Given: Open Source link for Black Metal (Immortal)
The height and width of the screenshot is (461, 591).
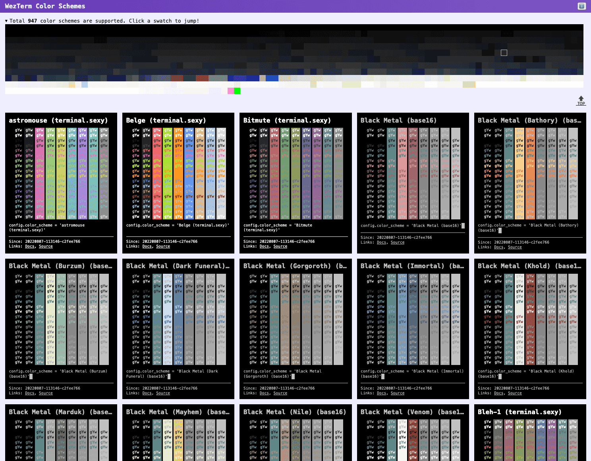Looking at the screenshot, I should pyautogui.click(x=397, y=393).
